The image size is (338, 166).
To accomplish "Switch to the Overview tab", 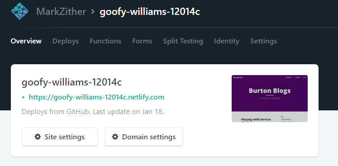I will coord(26,41).
